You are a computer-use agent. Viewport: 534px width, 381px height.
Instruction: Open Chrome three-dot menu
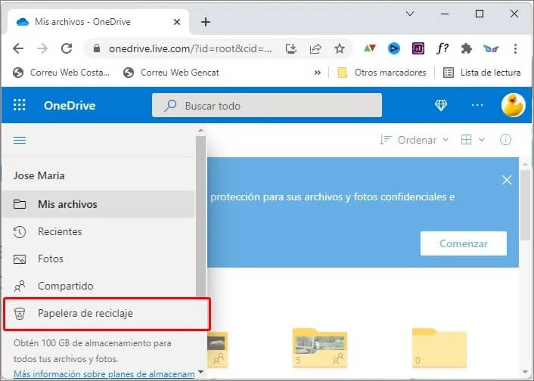click(x=515, y=48)
